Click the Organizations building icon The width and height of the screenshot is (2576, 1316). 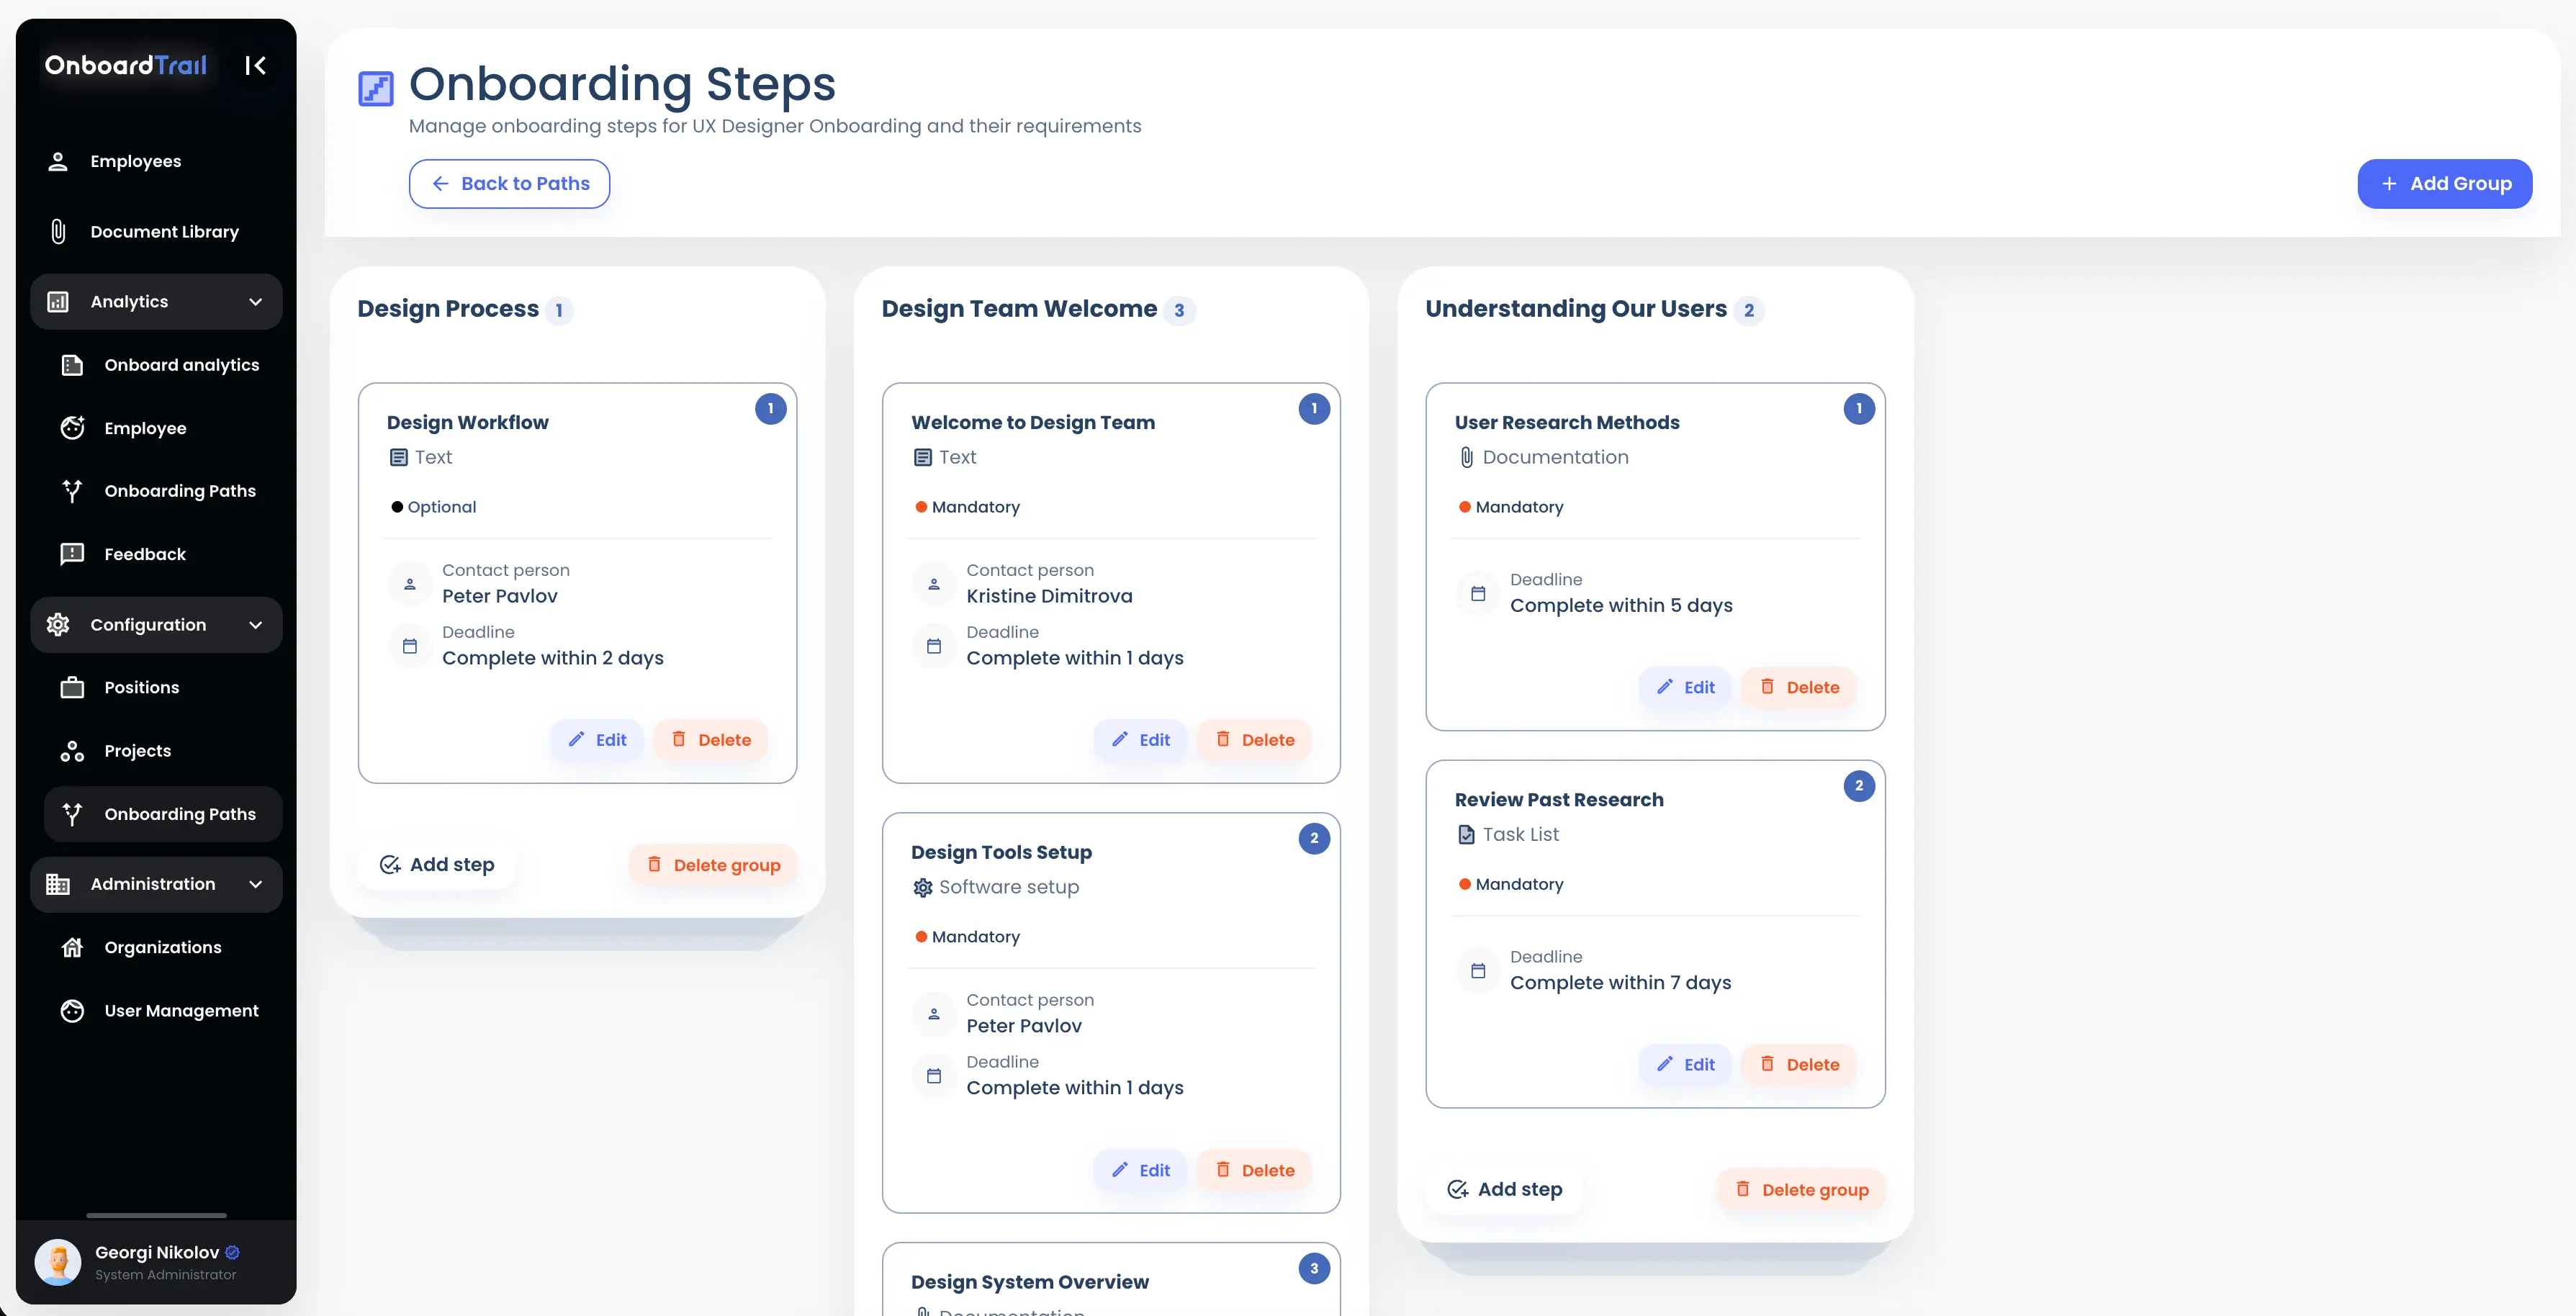[x=72, y=946]
